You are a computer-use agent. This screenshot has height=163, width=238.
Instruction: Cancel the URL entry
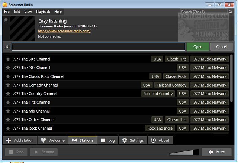[x=222, y=47]
